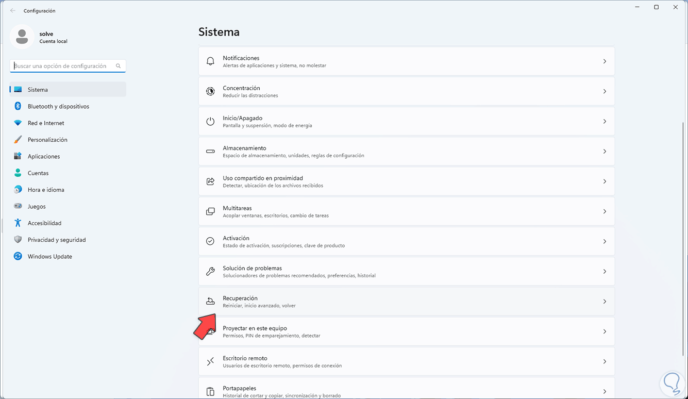688x399 pixels.
Task: Click the Activación checkmark icon
Action: (x=210, y=241)
